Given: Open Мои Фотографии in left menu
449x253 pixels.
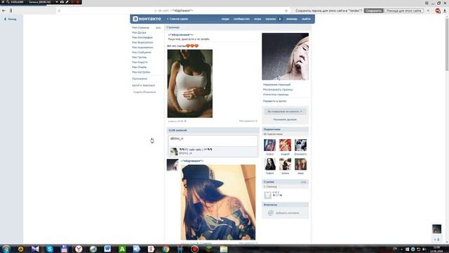Looking at the screenshot, I should coord(142,37).
